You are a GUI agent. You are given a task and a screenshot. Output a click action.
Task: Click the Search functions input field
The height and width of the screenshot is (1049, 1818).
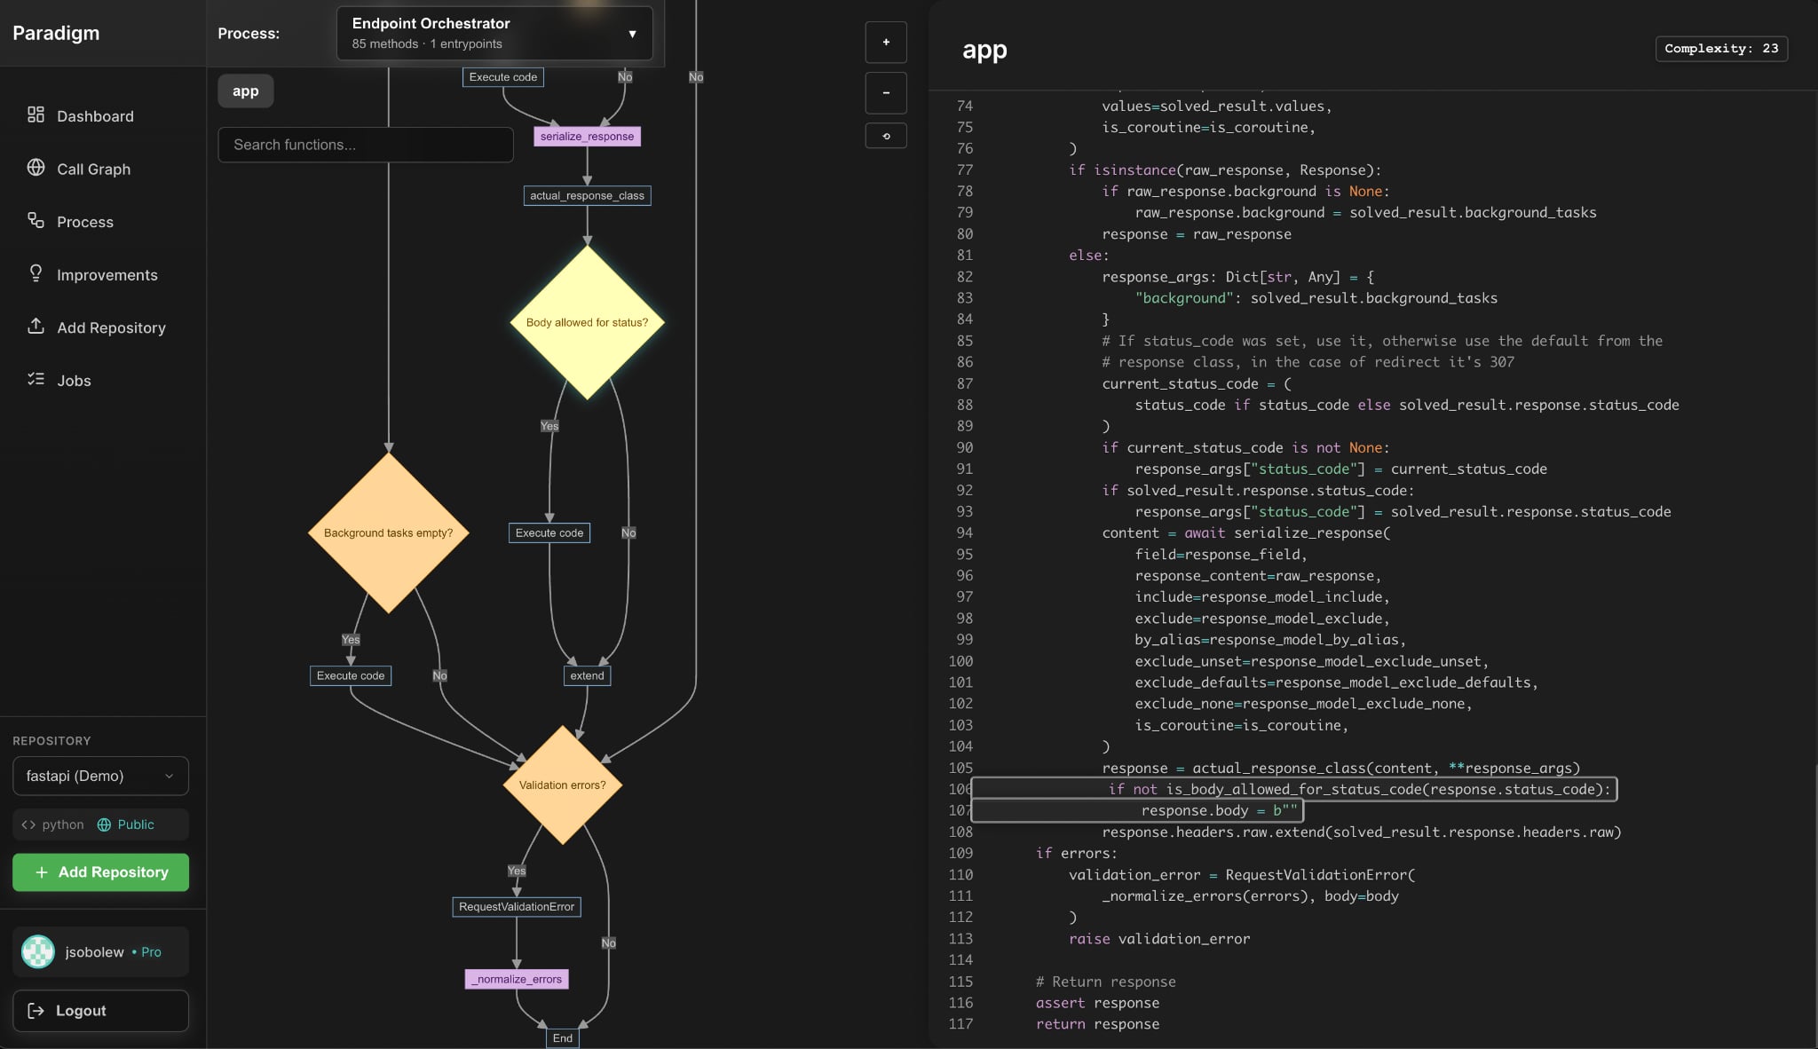point(365,145)
